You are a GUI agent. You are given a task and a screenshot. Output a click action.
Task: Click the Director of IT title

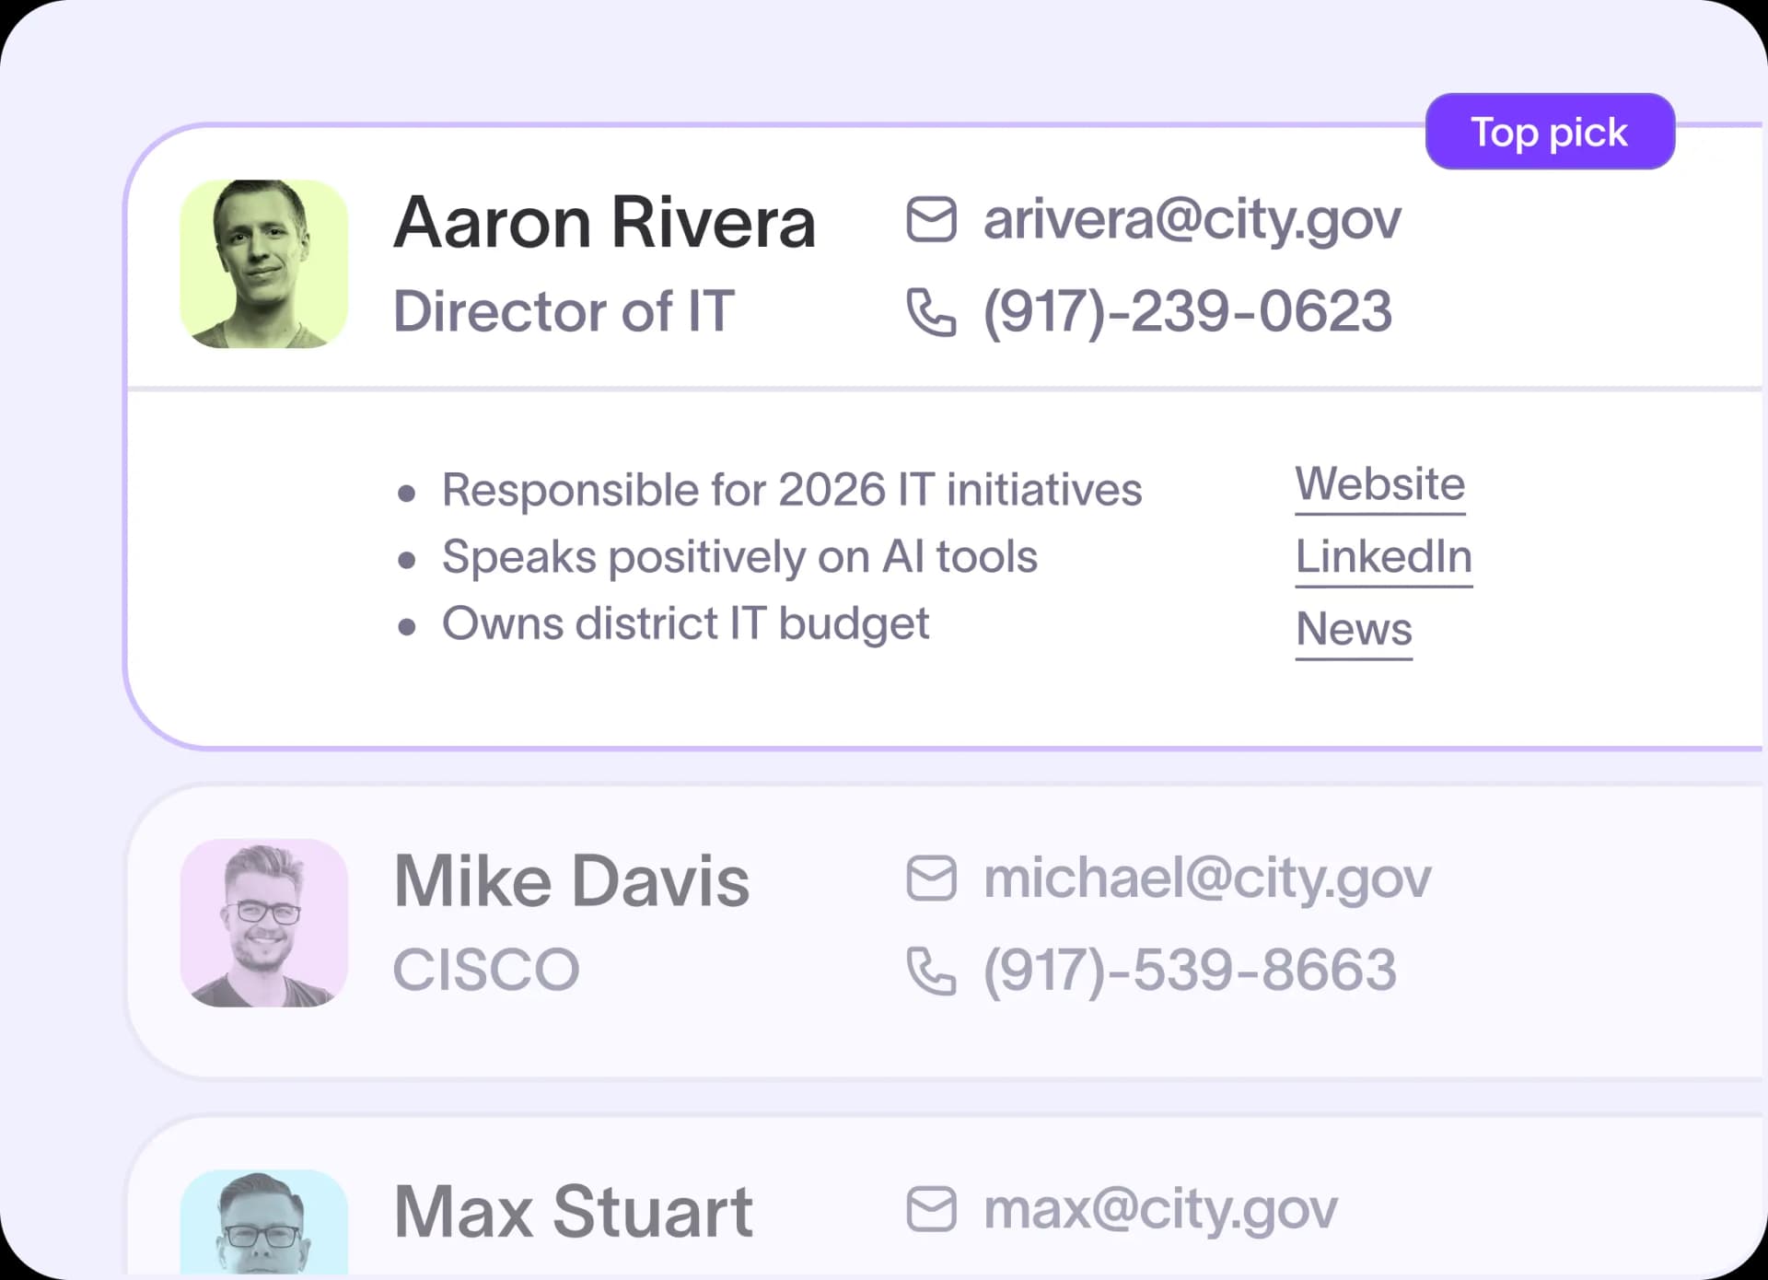tap(564, 310)
